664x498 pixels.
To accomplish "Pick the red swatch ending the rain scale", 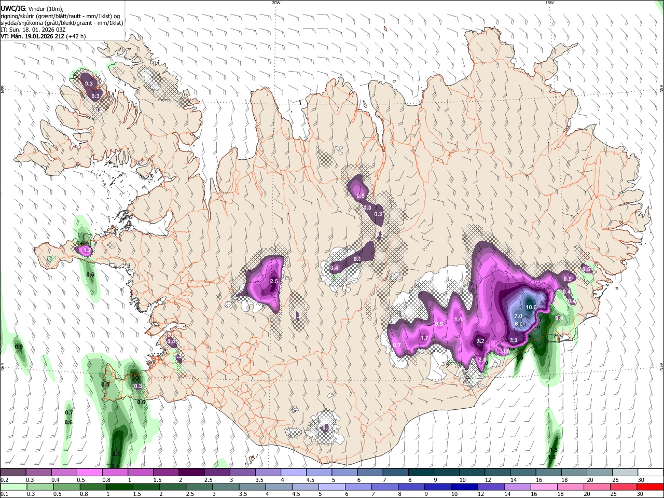I will pos(650,487).
